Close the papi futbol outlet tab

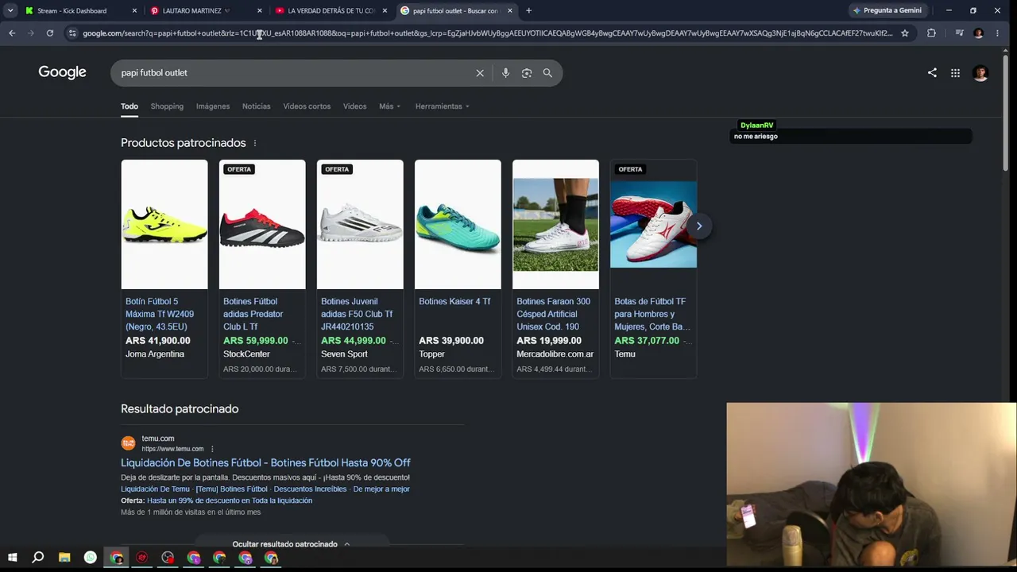[510, 10]
